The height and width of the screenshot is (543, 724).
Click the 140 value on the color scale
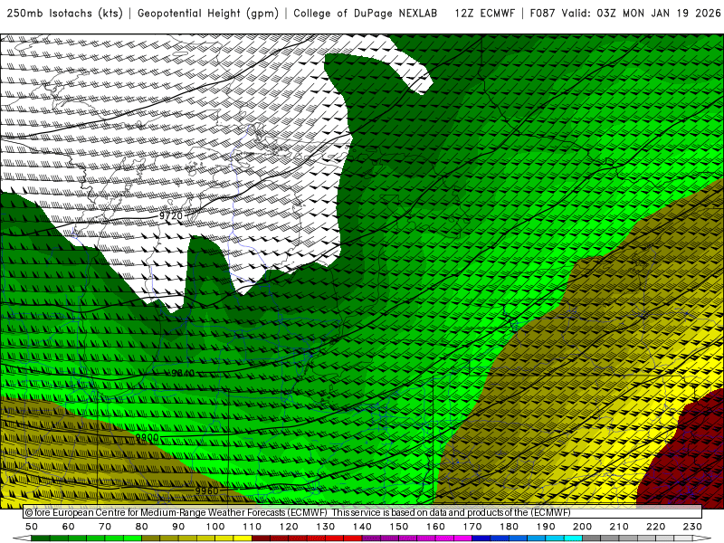362,527
